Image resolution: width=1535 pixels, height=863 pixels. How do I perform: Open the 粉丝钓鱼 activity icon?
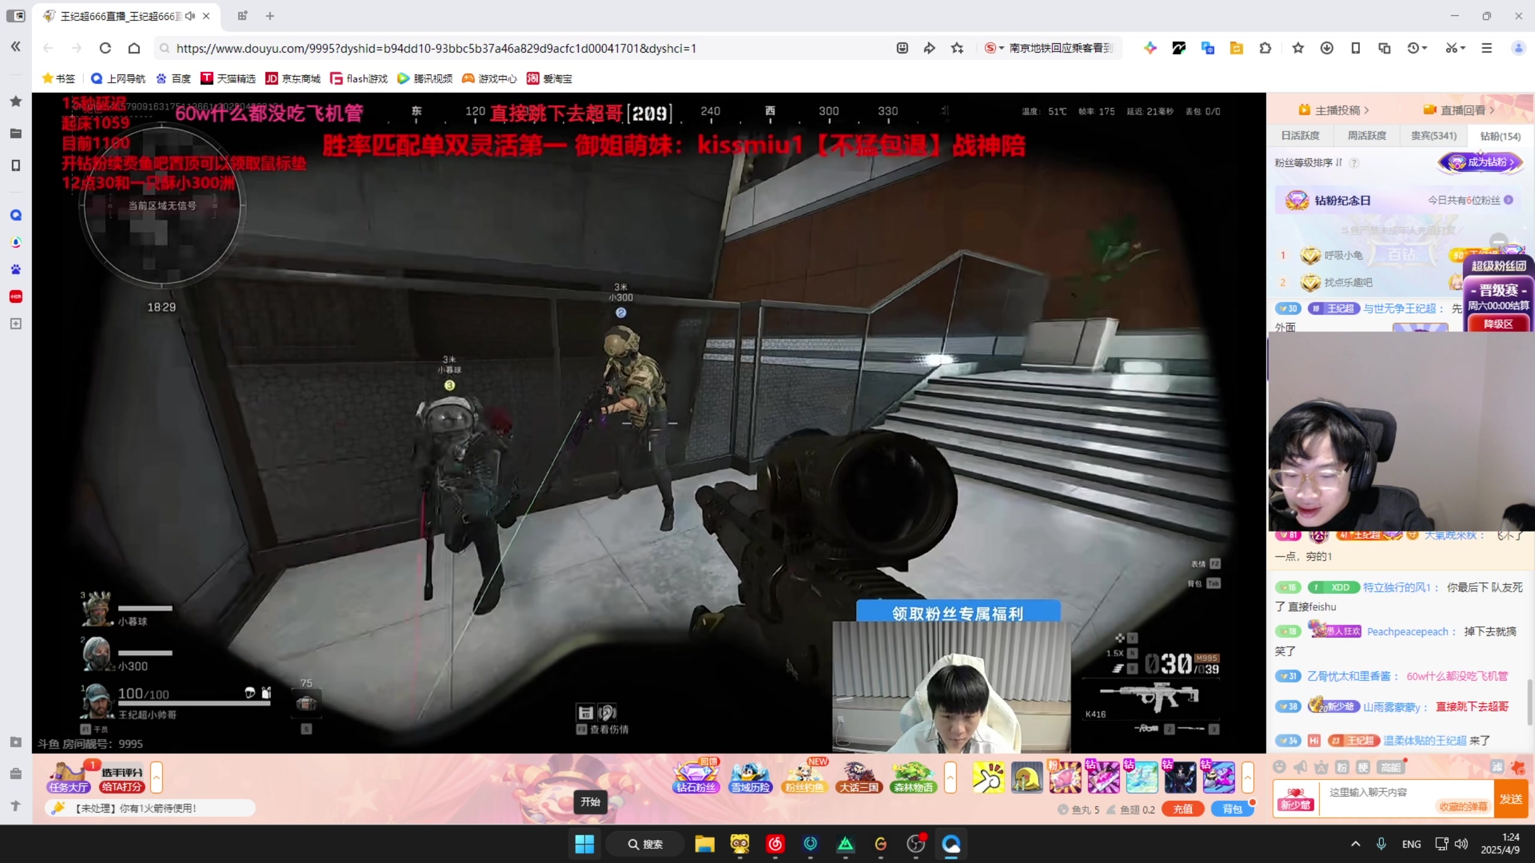(x=804, y=777)
